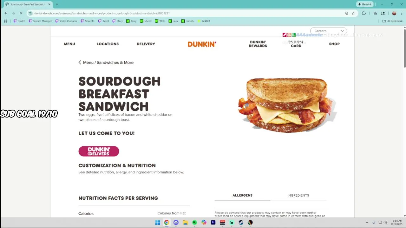Click the Calories nutrition row label

click(x=86, y=214)
